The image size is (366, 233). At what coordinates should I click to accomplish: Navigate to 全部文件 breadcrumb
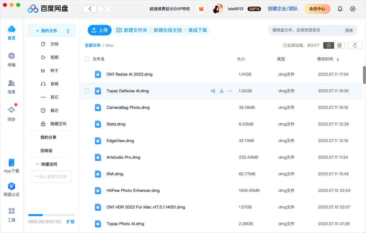(x=92, y=45)
